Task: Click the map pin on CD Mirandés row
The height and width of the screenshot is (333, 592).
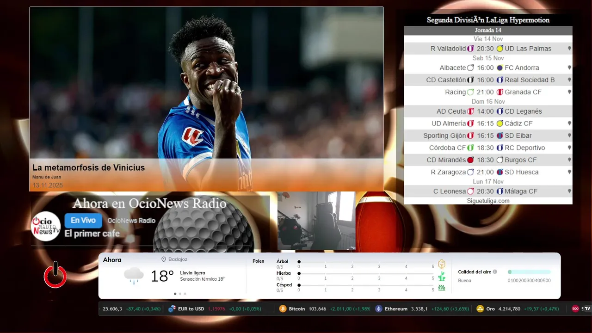Action: pyautogui.click(x=569, y=160)
